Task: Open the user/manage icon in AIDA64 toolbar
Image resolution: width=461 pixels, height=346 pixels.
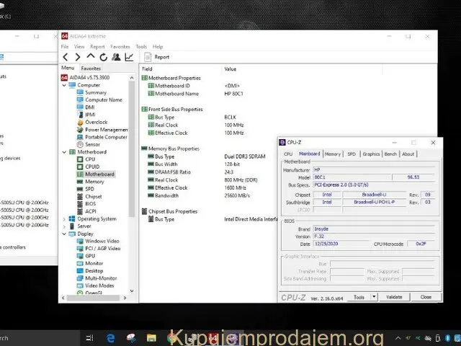Action: pyautogui.click(x=116, y=57)
